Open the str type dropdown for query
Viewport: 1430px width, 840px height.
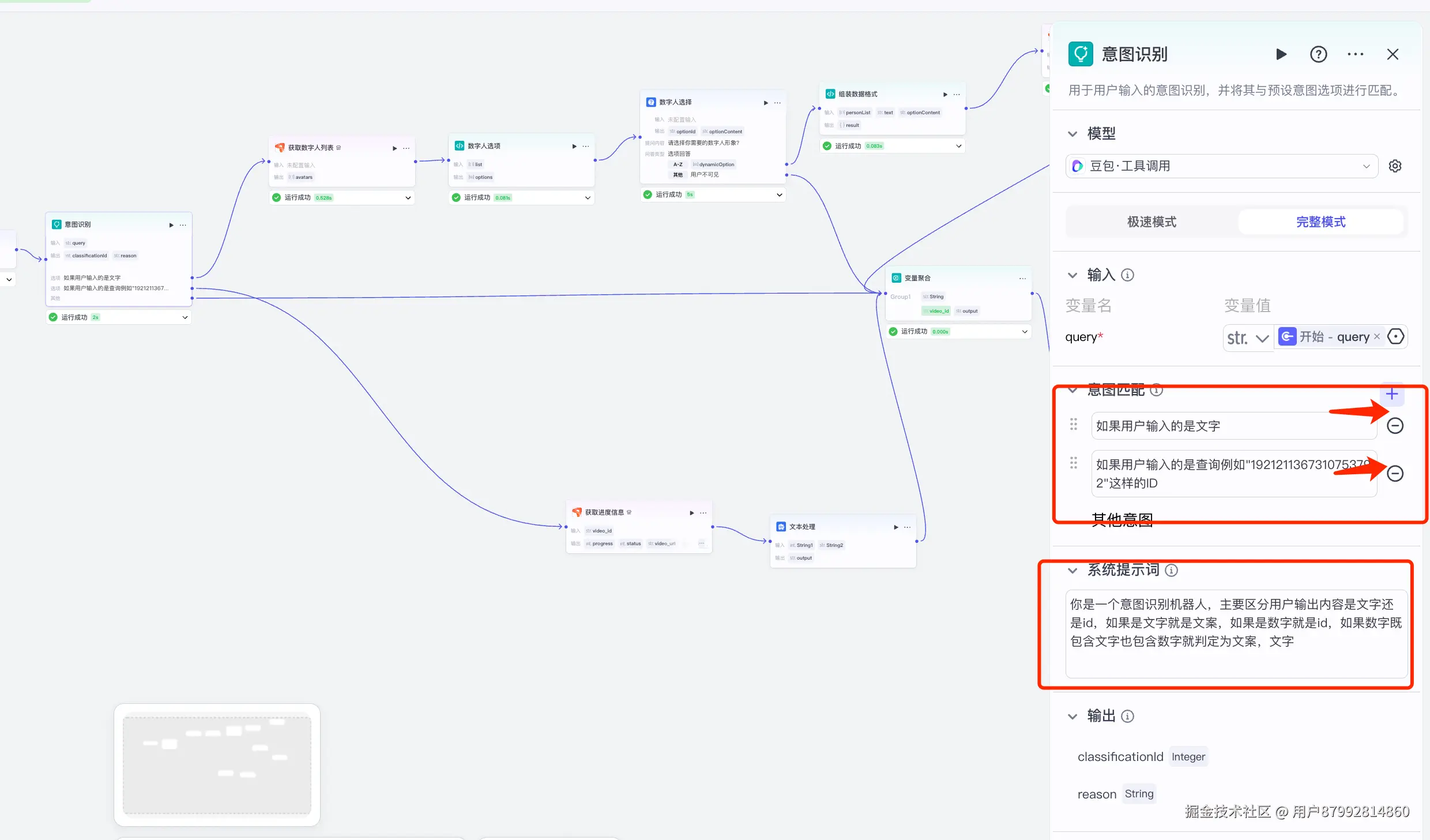pos(1248,337)
